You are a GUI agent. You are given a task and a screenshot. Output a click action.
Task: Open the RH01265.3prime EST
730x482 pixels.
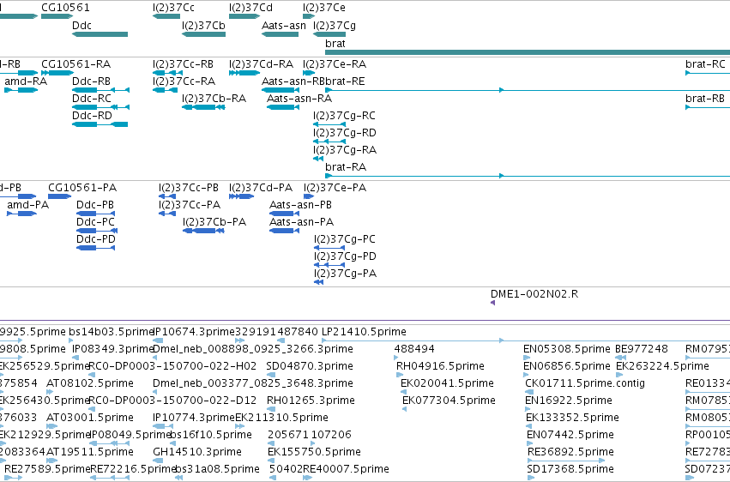tap(271, 410)
